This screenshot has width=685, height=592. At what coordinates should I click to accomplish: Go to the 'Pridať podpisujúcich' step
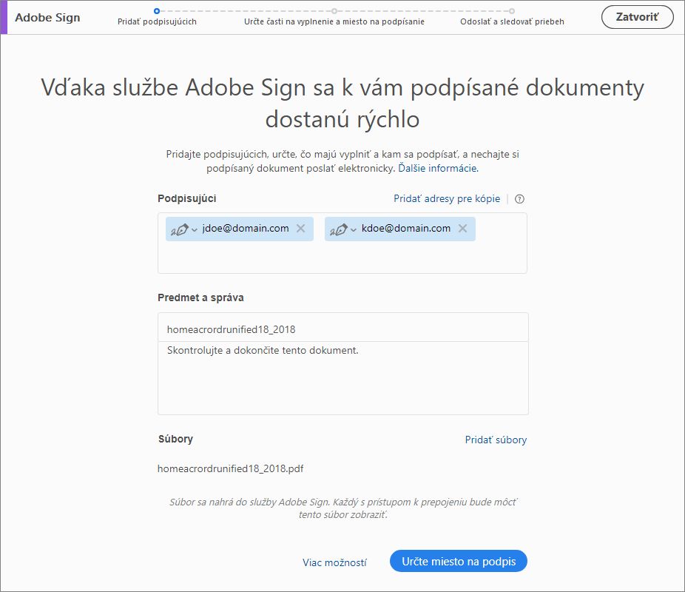coord(157,21)
